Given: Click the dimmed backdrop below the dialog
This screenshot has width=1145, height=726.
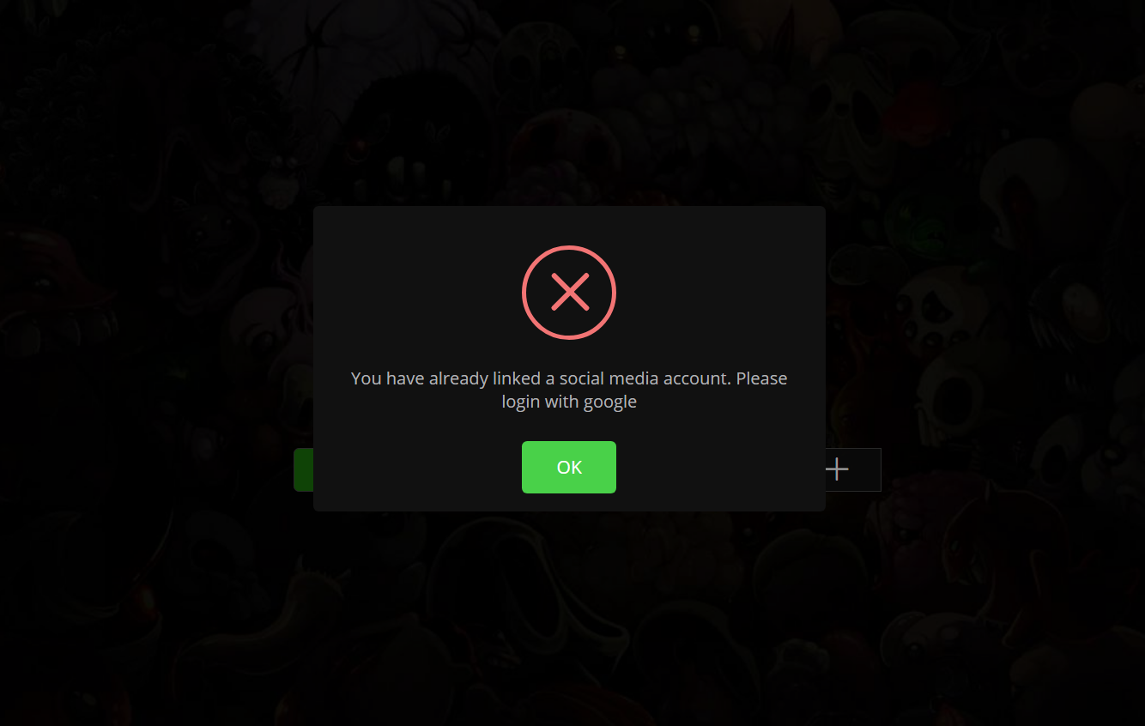Looking at the screenshot, I should click(x=569, y=618).
